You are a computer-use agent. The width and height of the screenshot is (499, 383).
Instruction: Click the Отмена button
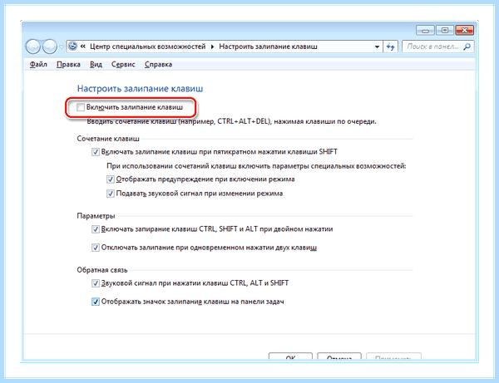pyautogui.click(x=339, y=357)
